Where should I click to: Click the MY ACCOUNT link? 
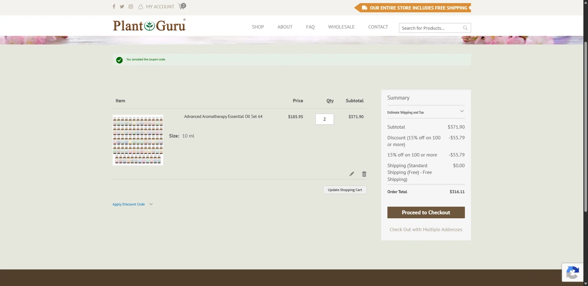(160, 7)
